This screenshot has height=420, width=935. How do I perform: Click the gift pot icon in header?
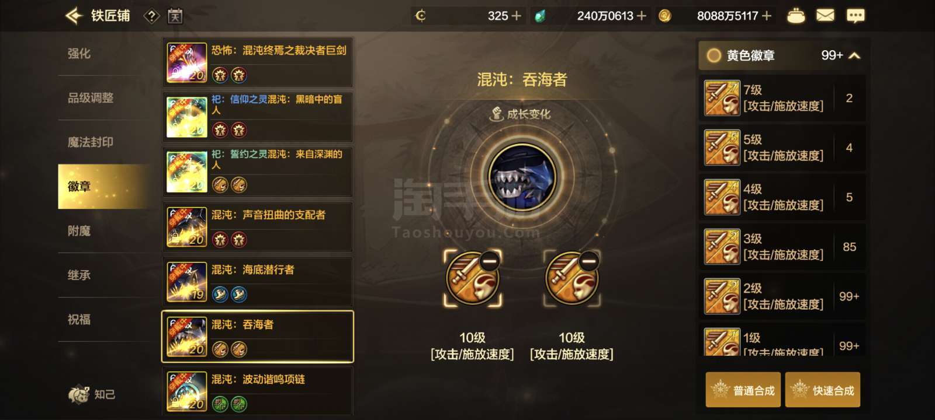click(x=795, y=16)
